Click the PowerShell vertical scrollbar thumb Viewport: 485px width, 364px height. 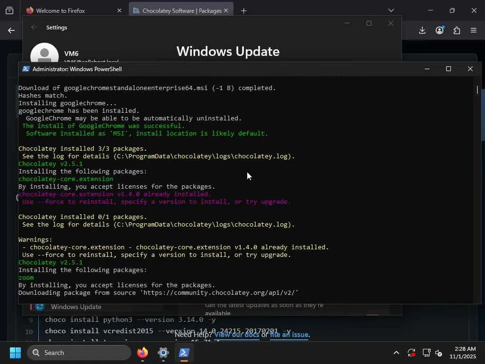[477, 90]
